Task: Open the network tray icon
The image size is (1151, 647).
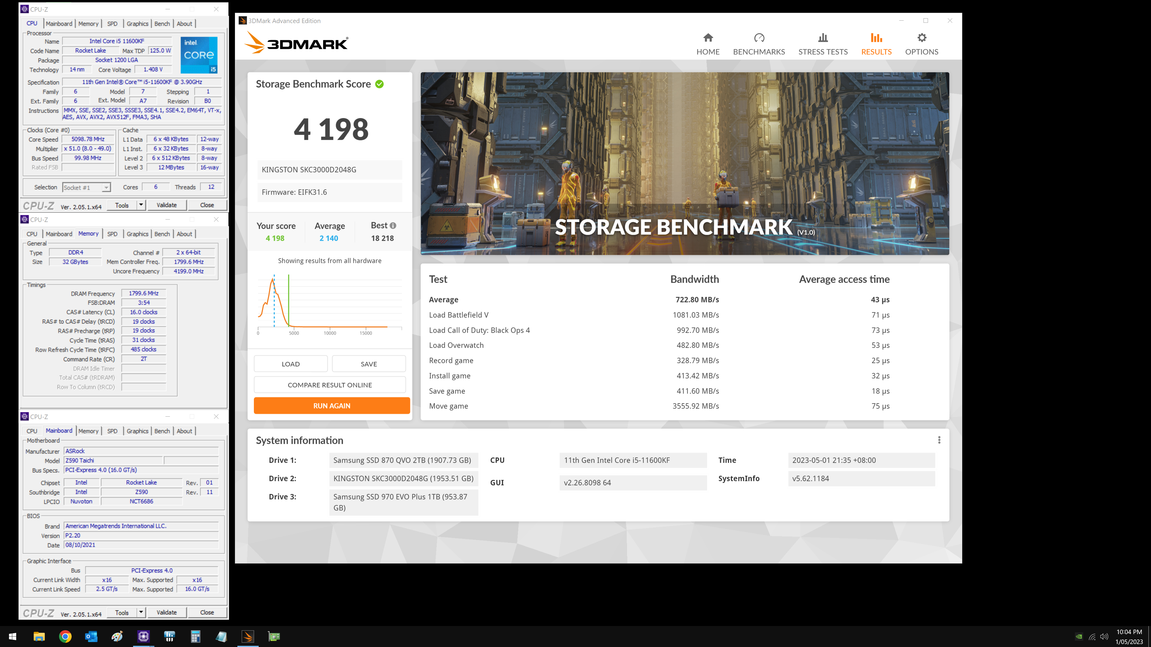Action: 1092,637
